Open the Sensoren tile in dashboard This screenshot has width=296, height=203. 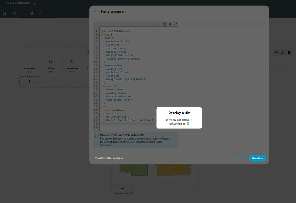pos(30,66)
